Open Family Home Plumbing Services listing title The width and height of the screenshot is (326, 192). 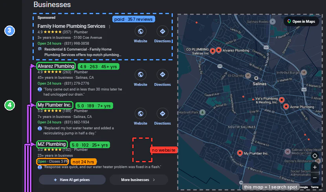coord(71,26)
